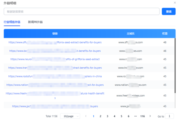Image resolution: width=179 pixels, height=120 pixels.
Task: Close the 外链明细 dialog
Action: point(175,3)
